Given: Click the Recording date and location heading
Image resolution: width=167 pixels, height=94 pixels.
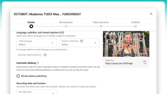Looking at the screenshot, I should [x=31, y=83].
